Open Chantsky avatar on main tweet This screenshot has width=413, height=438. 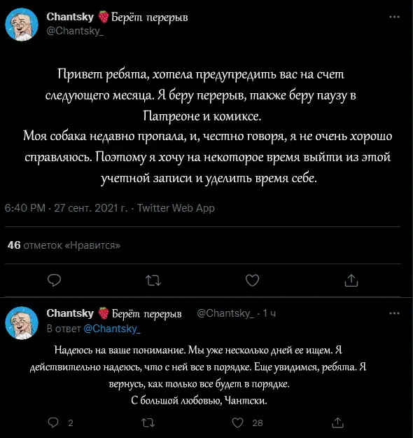pyautogui.click(x=22, y=25)
